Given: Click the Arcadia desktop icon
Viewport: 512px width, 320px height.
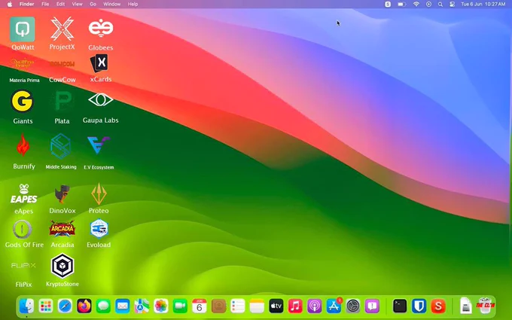Looking at the screenshot, I should (62, 228).
